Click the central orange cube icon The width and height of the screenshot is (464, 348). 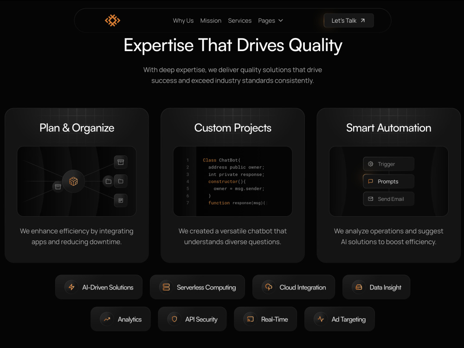[73, 181]
